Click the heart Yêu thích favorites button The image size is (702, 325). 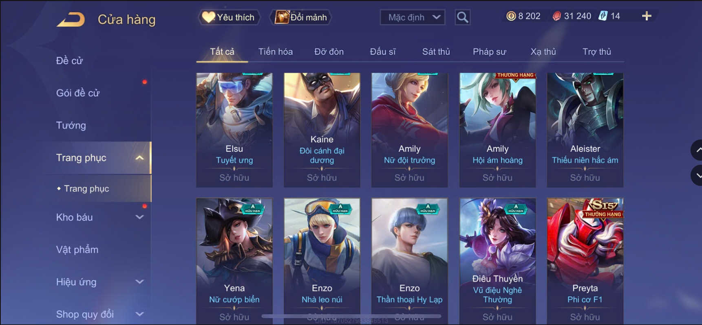pos(229,17)
